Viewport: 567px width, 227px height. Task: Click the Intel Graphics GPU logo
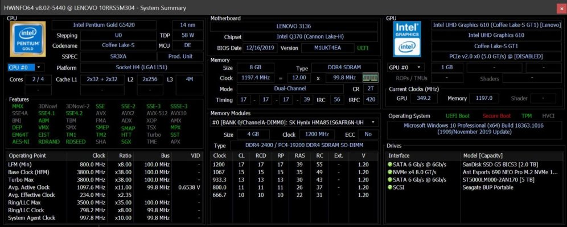point(407,39)
